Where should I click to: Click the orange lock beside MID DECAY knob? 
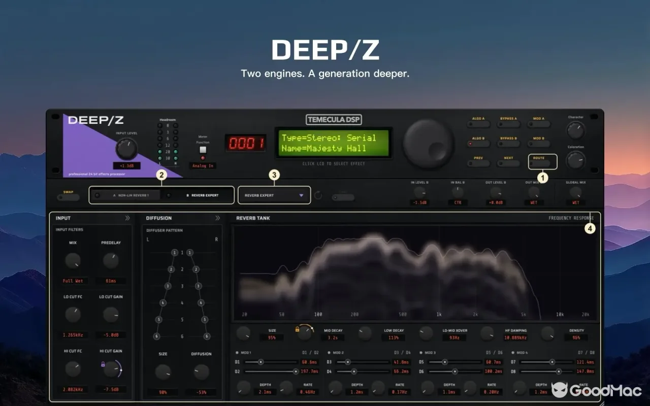tap(297, 329)
